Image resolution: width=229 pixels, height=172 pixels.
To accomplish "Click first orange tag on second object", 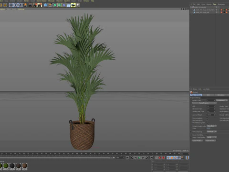I will 221,10.
